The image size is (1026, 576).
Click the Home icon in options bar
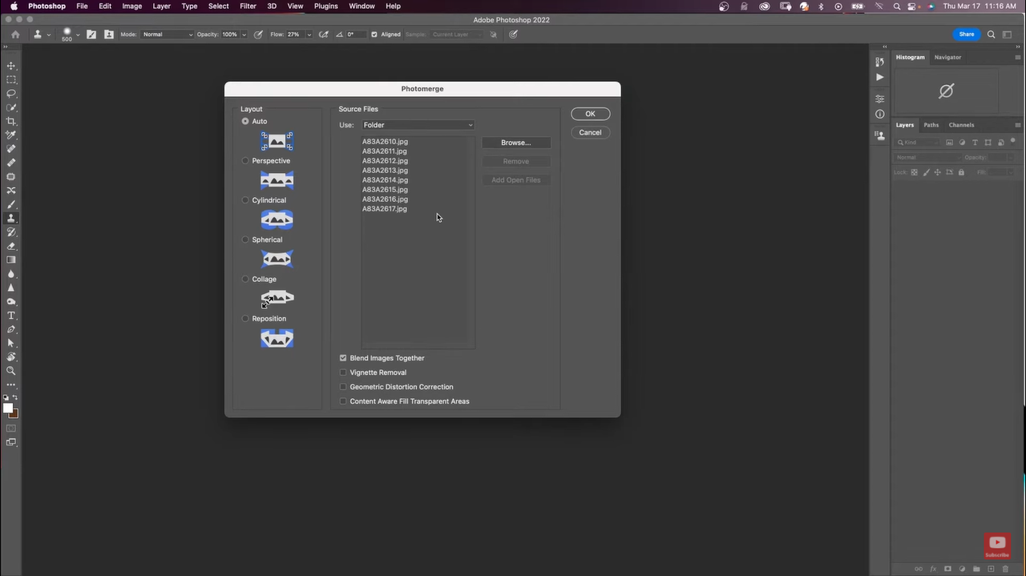click(15, 34)
